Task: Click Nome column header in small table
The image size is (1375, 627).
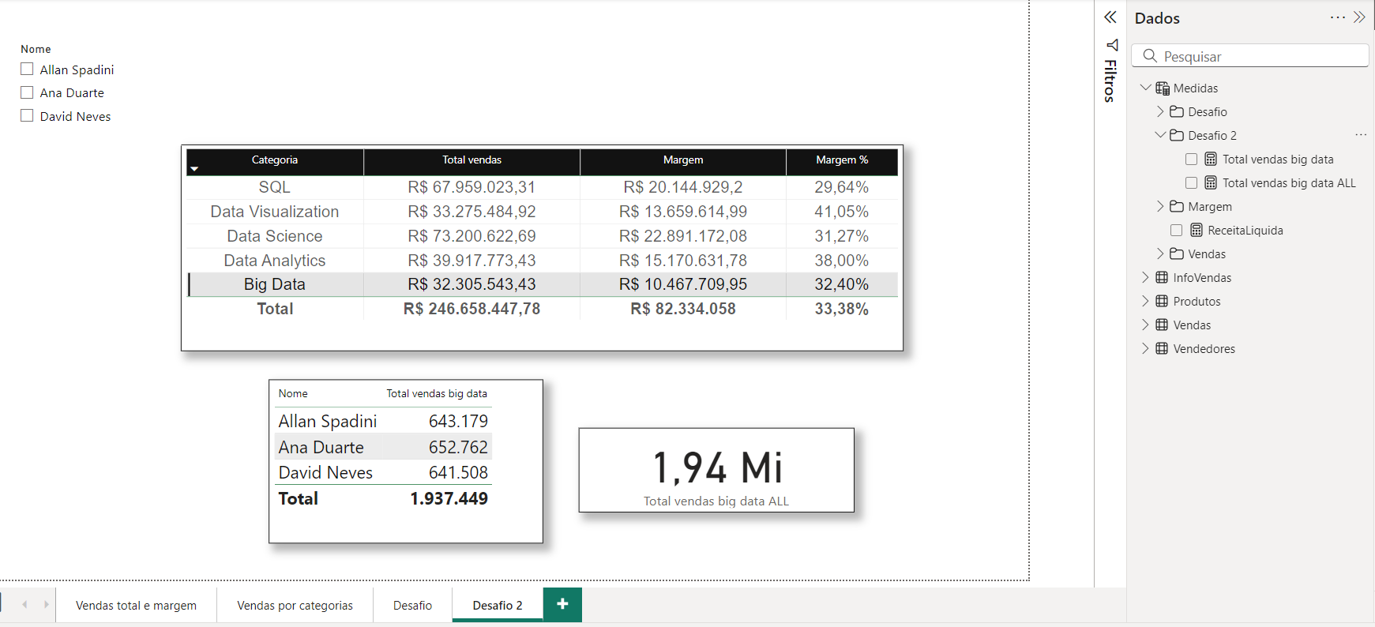Action: coord(293,393)
